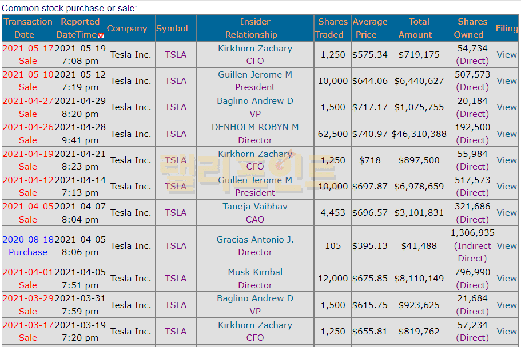Click TSLA symbol in the 2021-05-17 row
This screenshot has height=347, width=521.
click(176, 55)
